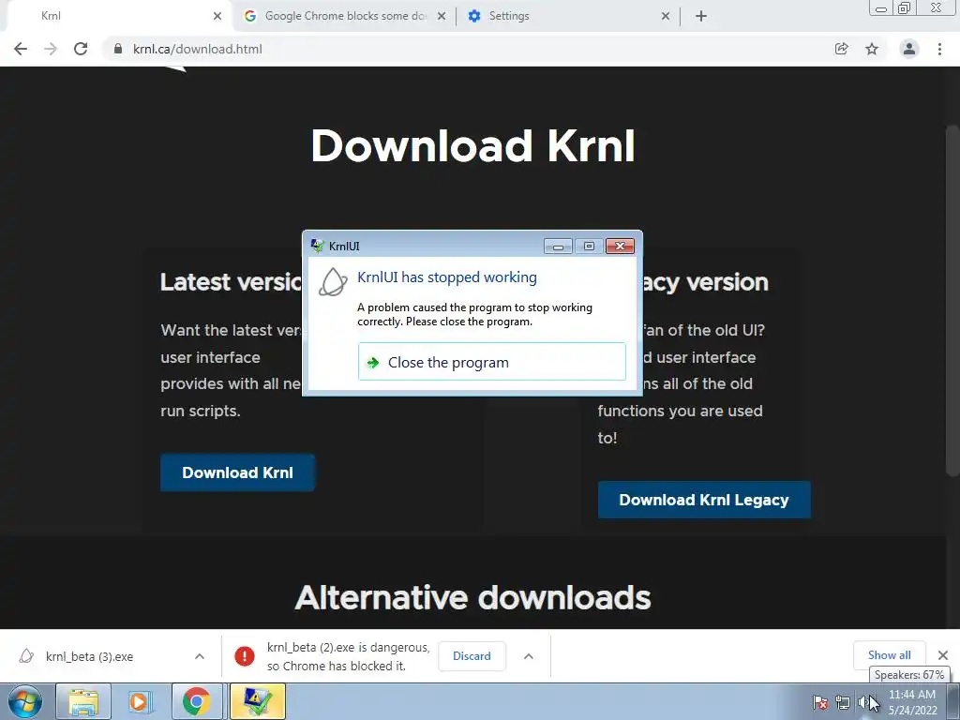
Task: Maximize the KrnlUI dialog
Action: click(x=589, y=247)
